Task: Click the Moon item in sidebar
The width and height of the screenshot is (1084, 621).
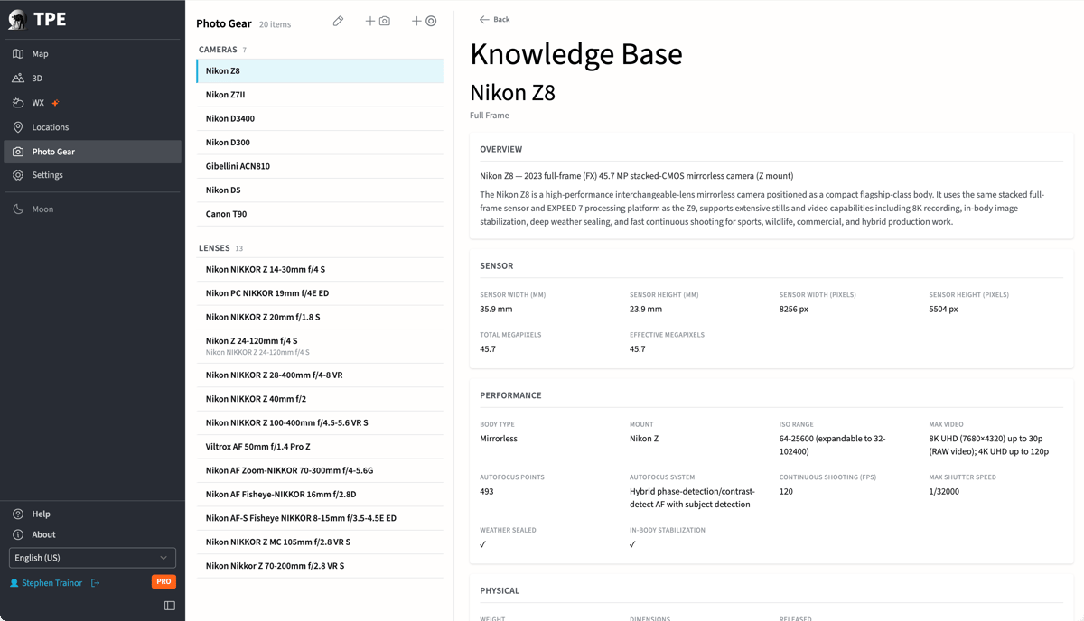Action: point(92,209)
